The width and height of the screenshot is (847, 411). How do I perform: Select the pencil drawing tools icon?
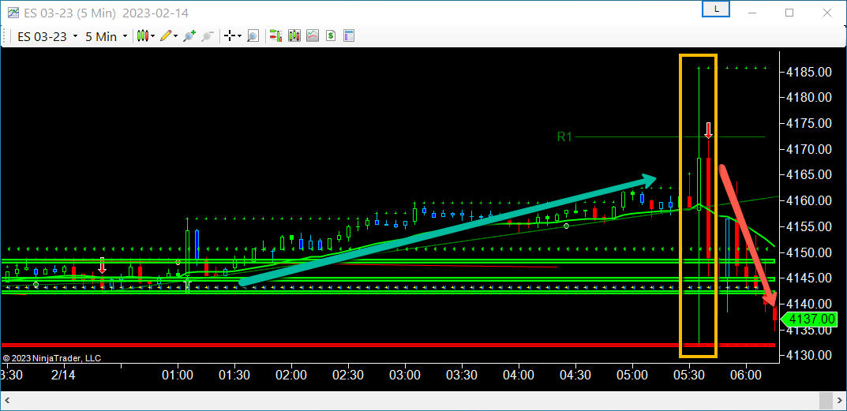tap(166, 36)
